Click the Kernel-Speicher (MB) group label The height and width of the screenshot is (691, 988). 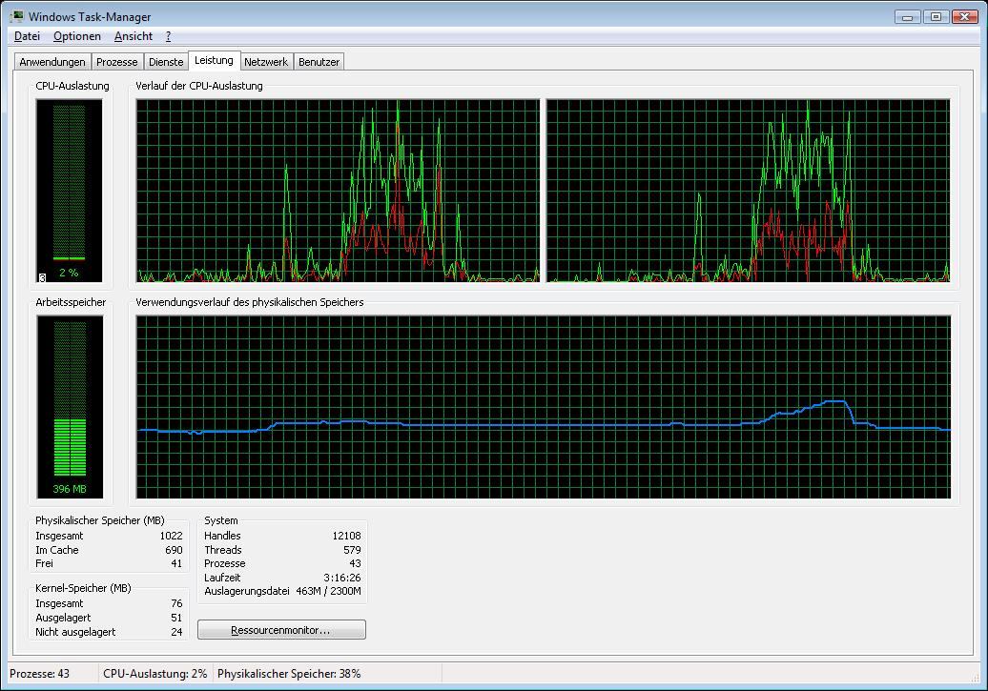click(83, 588)
